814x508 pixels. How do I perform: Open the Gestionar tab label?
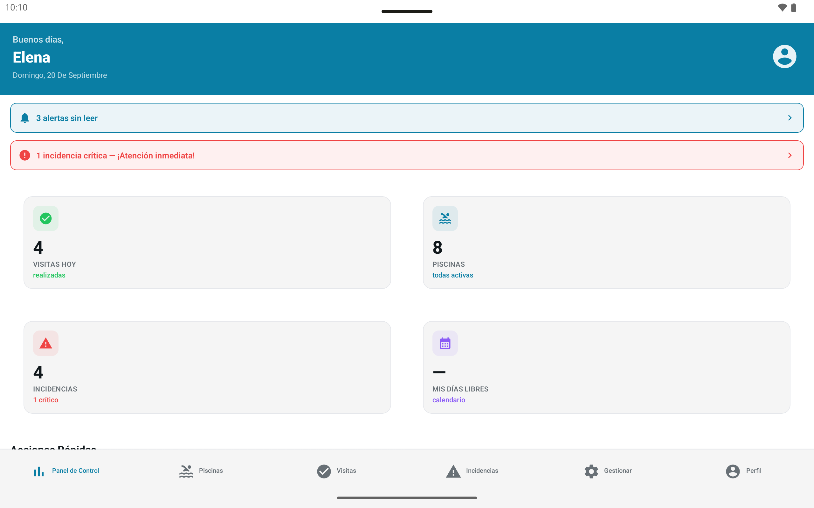click(617, 471)
